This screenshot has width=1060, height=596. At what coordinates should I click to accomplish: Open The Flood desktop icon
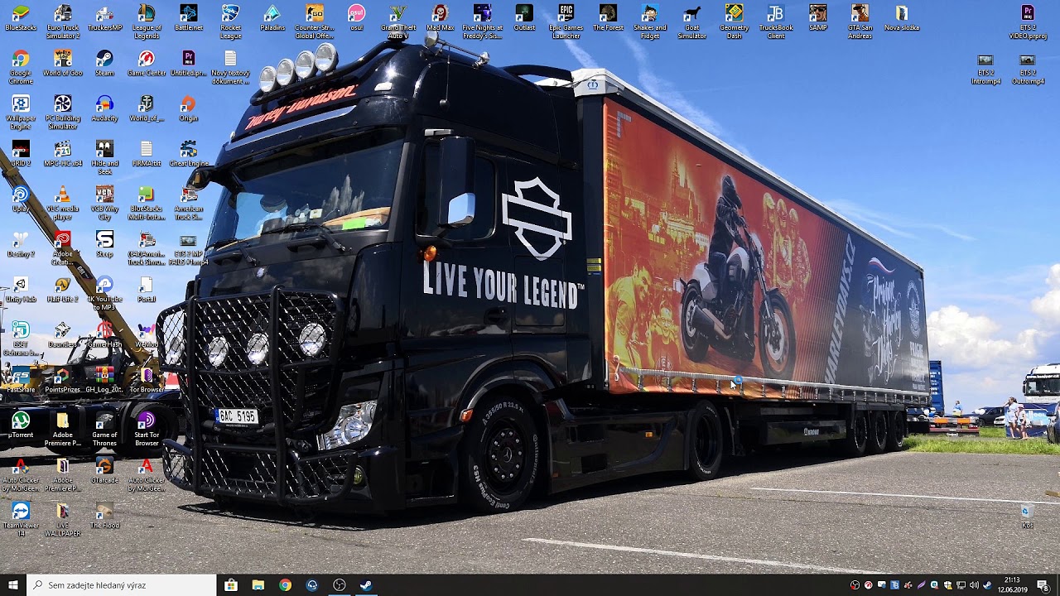coord(104,514)
